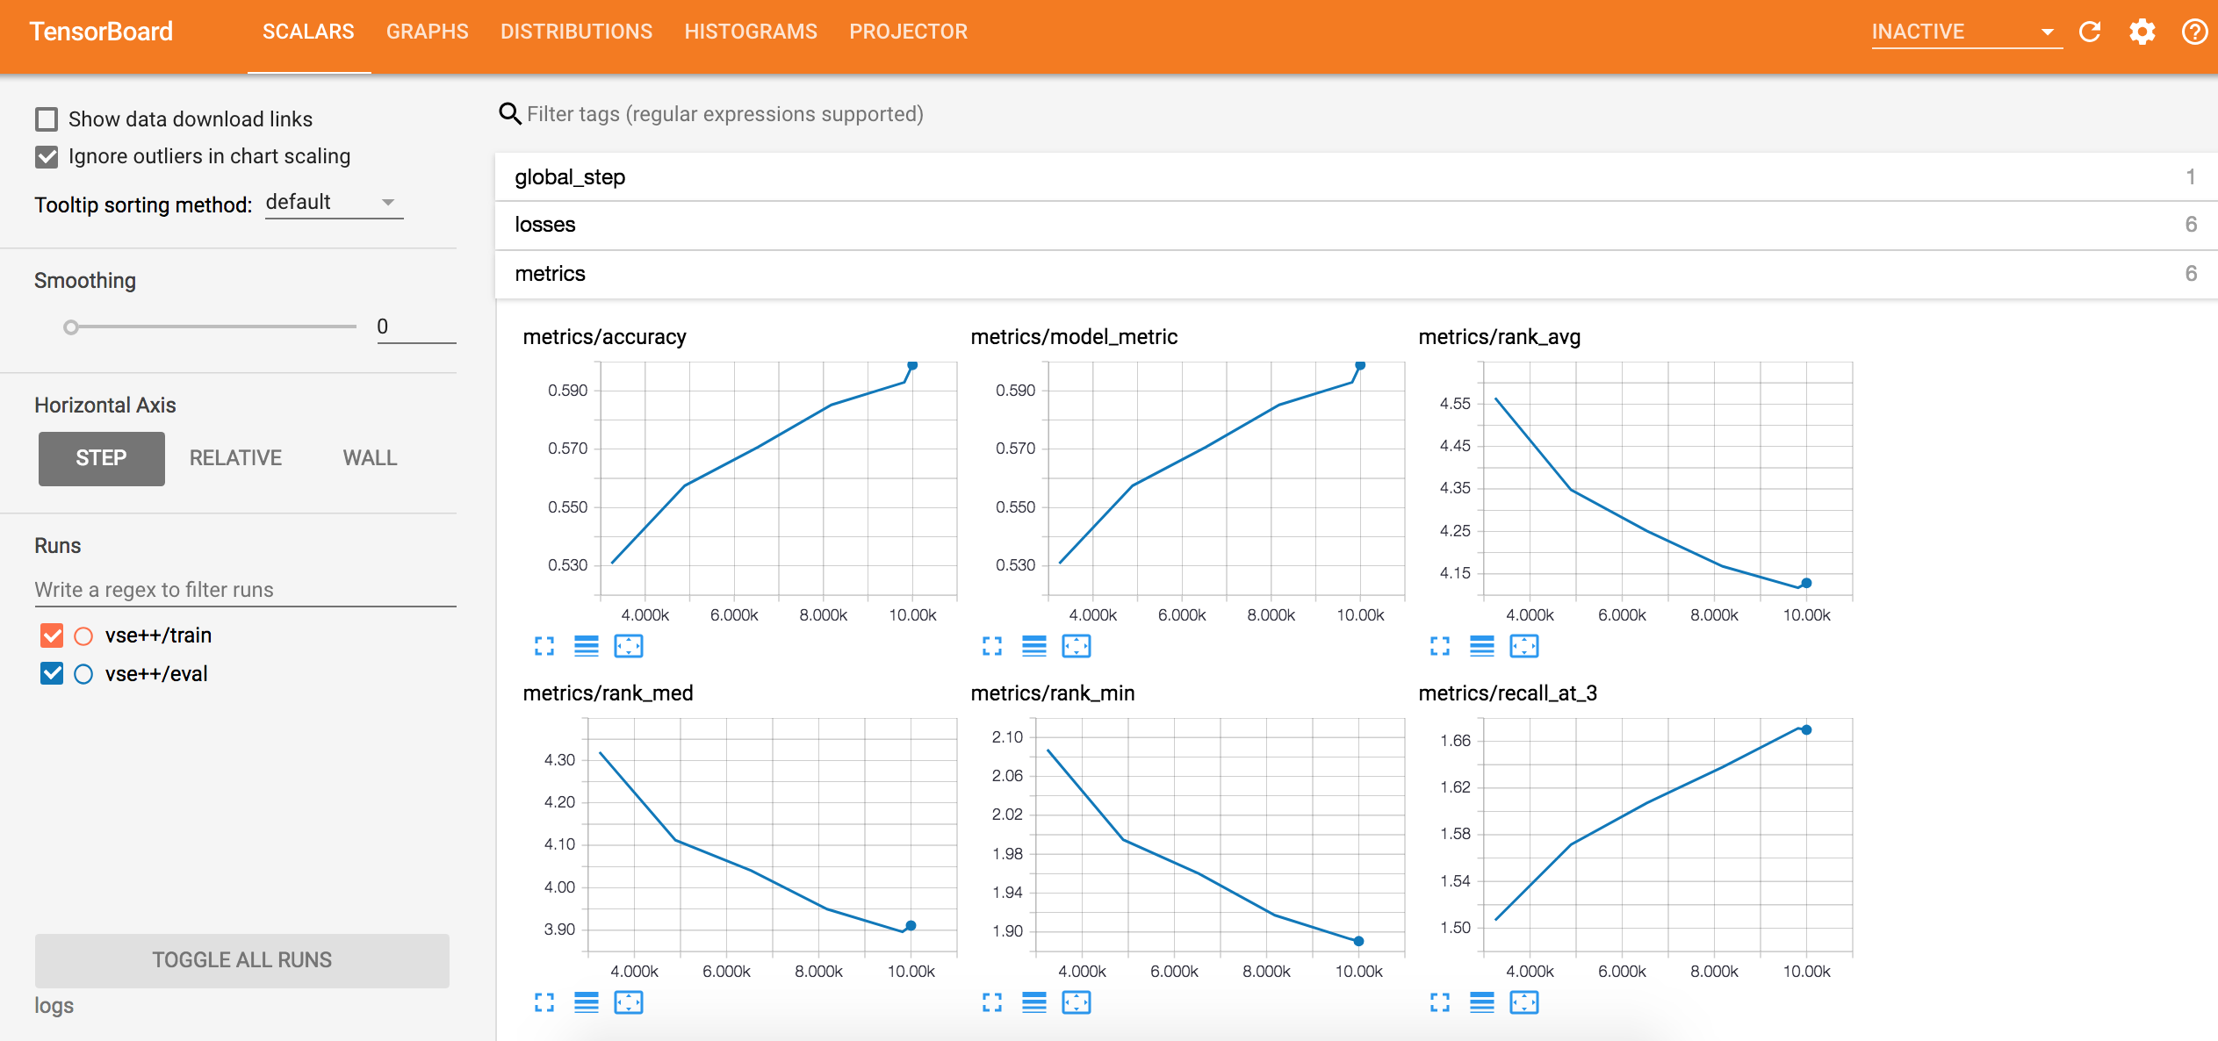Expand the metrics/accuracy chart to full size

coord(544,646)
